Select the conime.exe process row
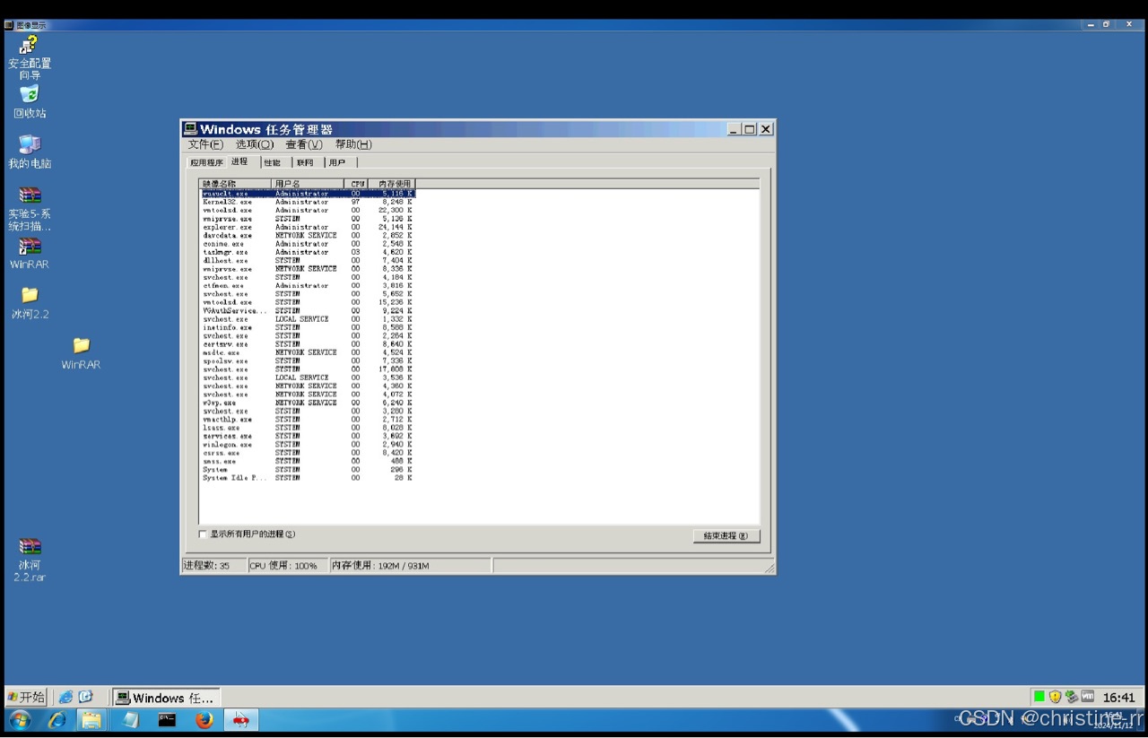The width and height of the screenshot is (1148, 738). 307,244
